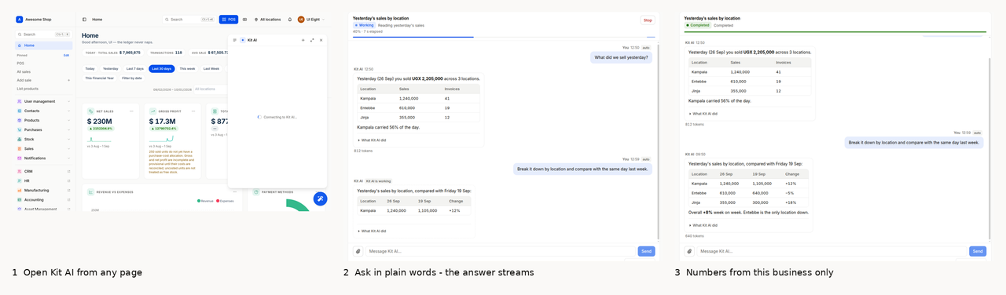The image size is (1006, 295).
Task: Expand the Notifications sidebar section
Action: pyautogui.click(x=69, y=158)
